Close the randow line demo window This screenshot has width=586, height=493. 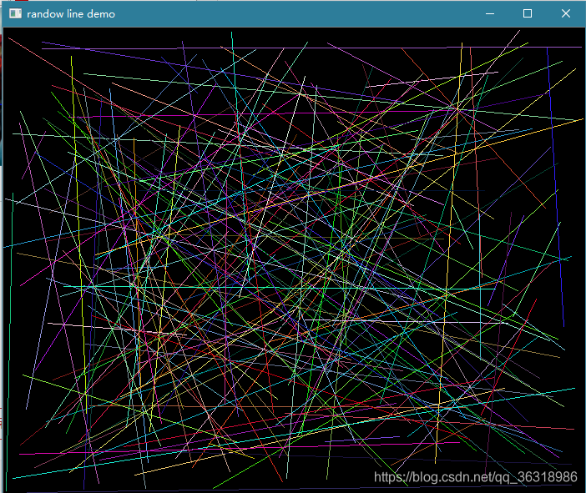(566, 14)
